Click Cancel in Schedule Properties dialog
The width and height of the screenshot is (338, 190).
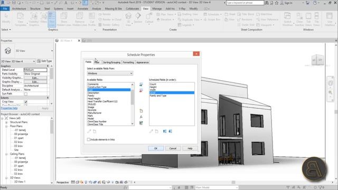pyautogui.click(x=173, y=148)
